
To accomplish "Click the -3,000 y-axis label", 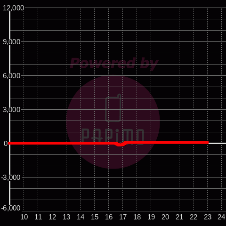I will 11,178.
